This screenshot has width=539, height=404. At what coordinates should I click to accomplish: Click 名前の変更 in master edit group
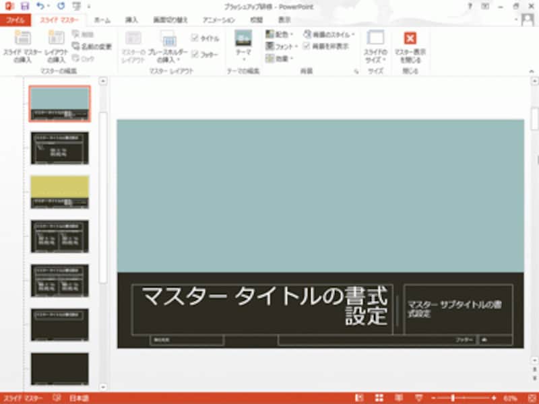(x=92, y=46)
